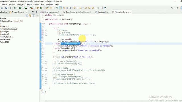Toggle Link with Editor in Project Explorer
Viewport: 182px width, 102px height.
[30, 16]
